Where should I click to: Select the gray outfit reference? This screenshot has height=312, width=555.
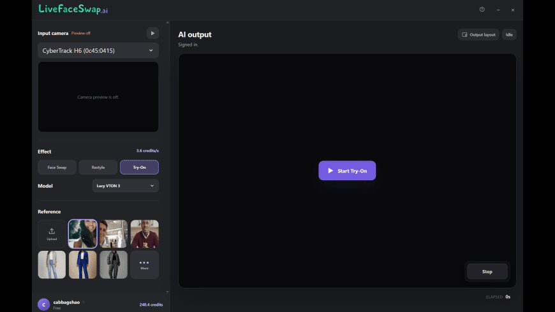click(x=114, y=265)
